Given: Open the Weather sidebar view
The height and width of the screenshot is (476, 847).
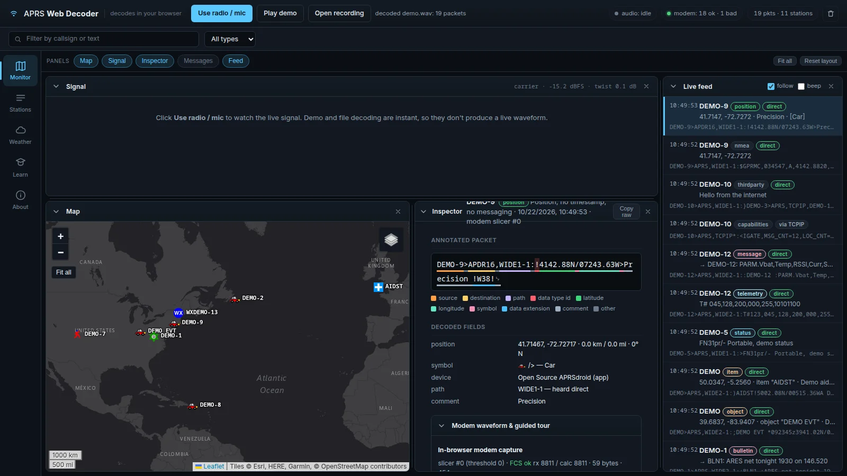Looking at the screenshot, I should [x=20, y=135].
